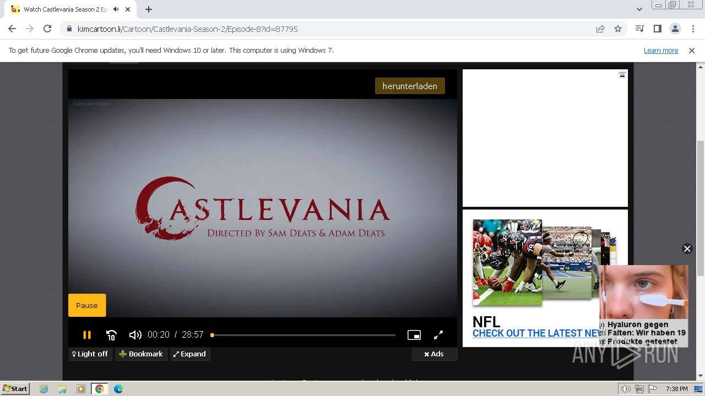The image size is (705, 396).
Task: Open the network tray icon
Action: [x=639, y=389]
